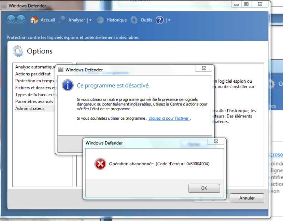Select Paramètres avancés option
The image size is (283, 221).
tap(34, 102)
